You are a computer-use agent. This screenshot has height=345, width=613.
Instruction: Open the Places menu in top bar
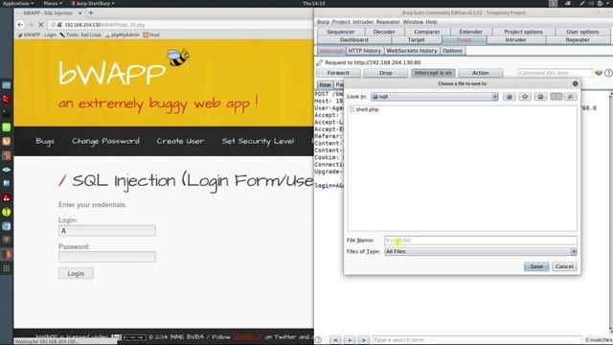(53, 3)
